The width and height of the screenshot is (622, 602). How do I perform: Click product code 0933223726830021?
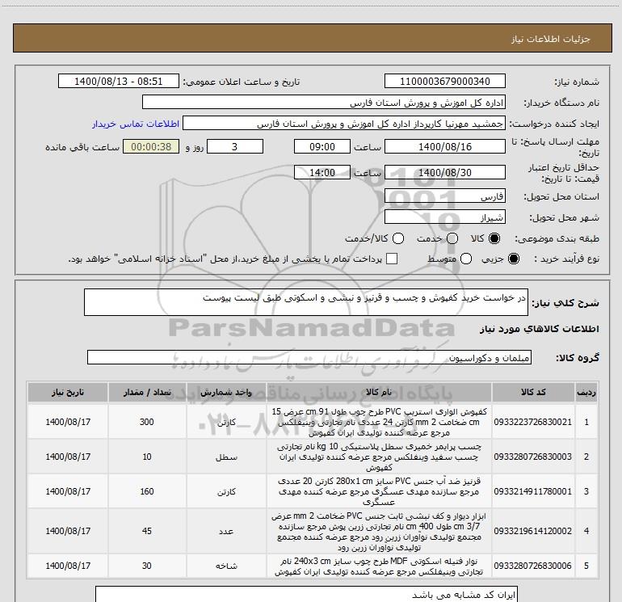click(x=533, y=422)
